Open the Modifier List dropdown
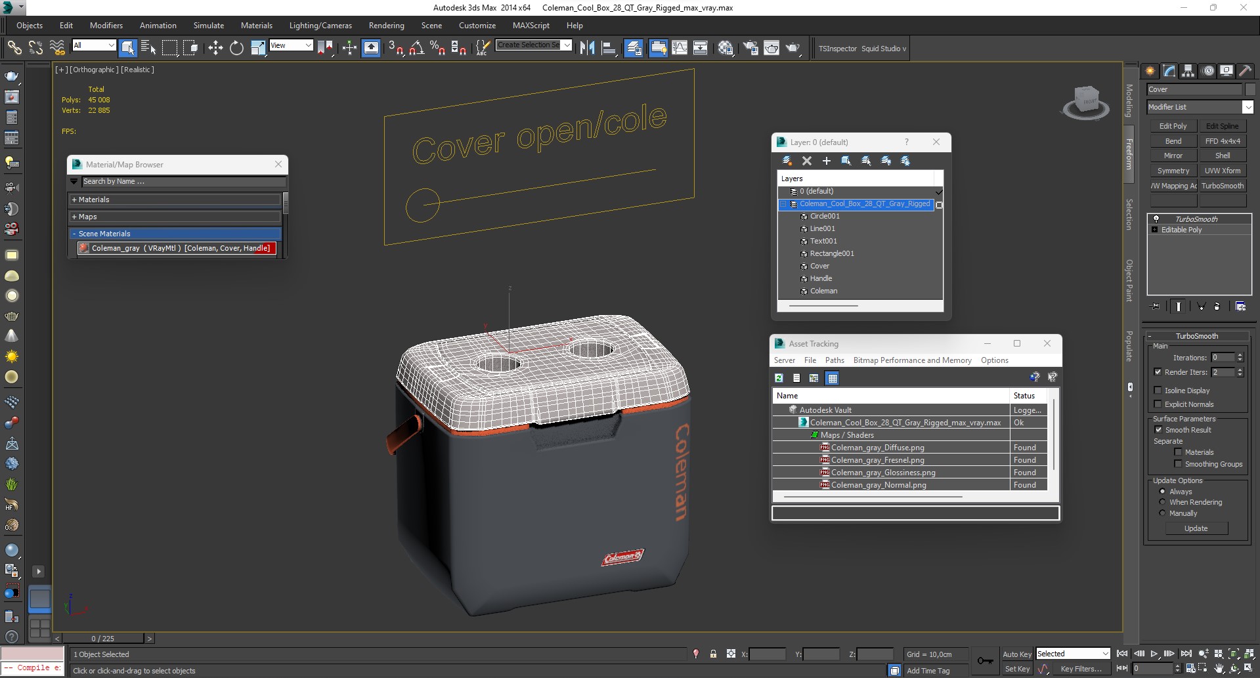This screenshot has width=1260, height=678. point(1248,107)
